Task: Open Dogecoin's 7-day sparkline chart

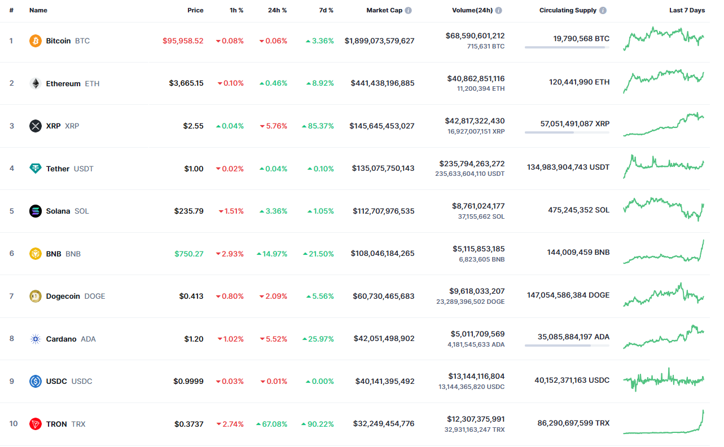Action: coord(664,294)
